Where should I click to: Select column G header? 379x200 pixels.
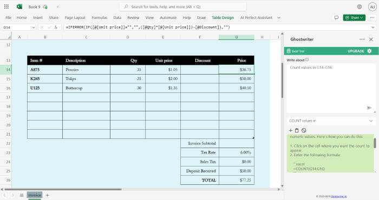[x=237, y=37]
